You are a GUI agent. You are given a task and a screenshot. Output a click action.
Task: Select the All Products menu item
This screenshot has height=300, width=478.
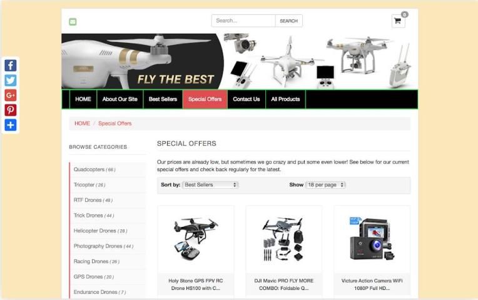[x=285, y=99]
